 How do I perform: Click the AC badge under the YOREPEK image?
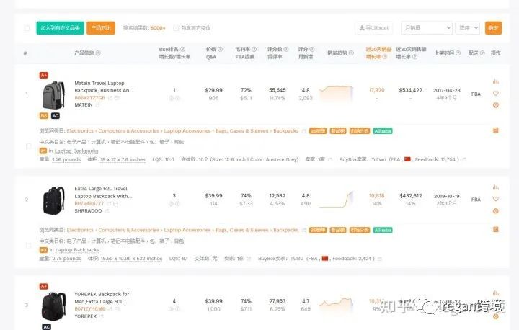point(47,326)
